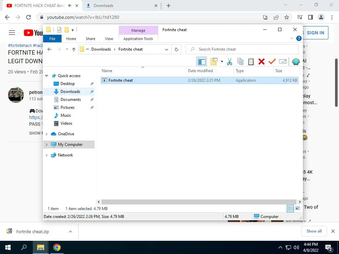Viewport: 339px width, 254px height.
Task: Expand the ribbon with the chevron
Action: point(291,38)
